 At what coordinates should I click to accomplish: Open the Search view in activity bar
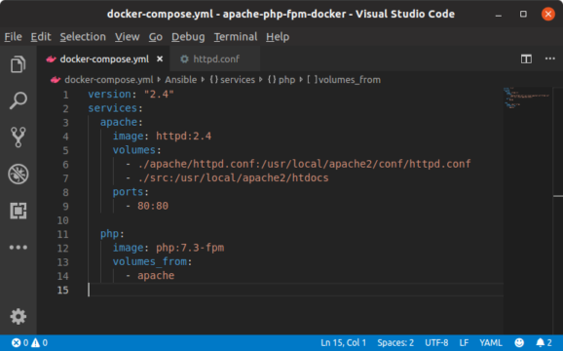(18, 100)
